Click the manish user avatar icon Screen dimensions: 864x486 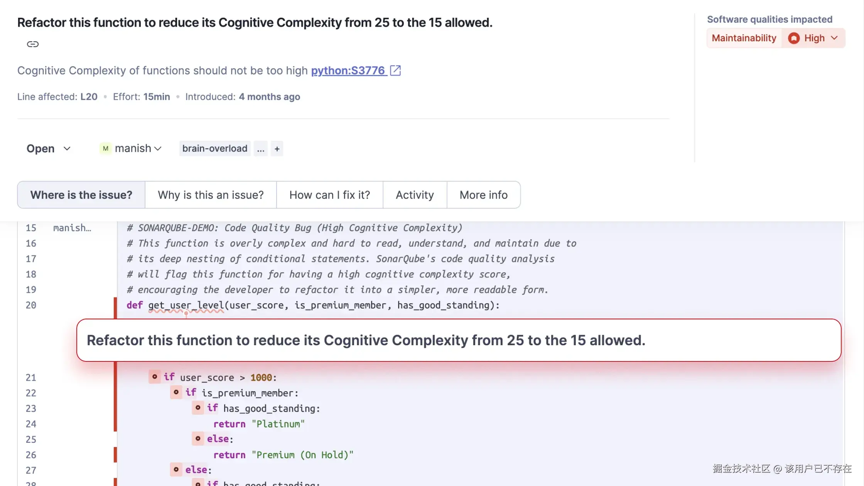pyautogui.click(x=105, y=148)
